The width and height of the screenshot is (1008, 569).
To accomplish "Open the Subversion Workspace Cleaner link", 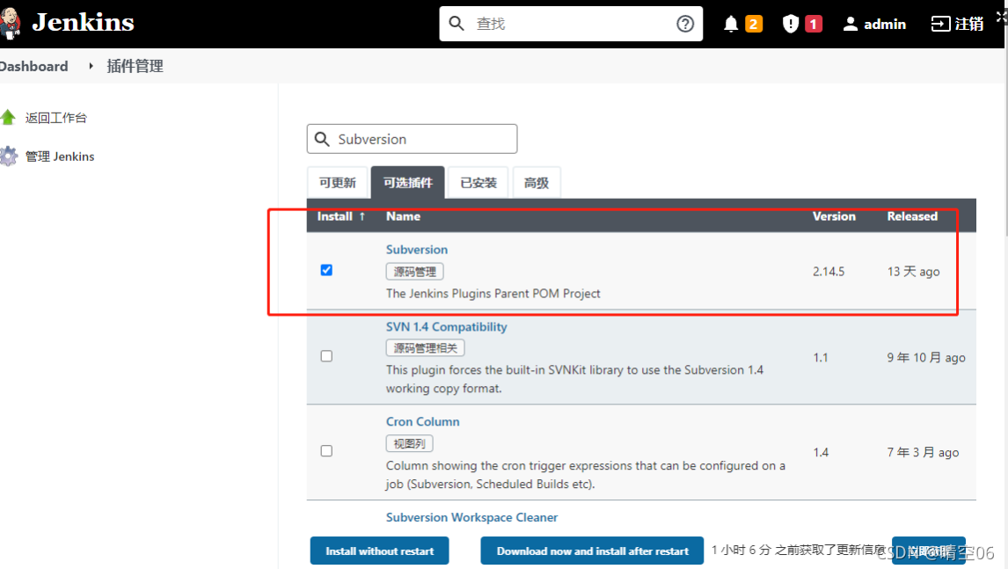I will (471, 518).
